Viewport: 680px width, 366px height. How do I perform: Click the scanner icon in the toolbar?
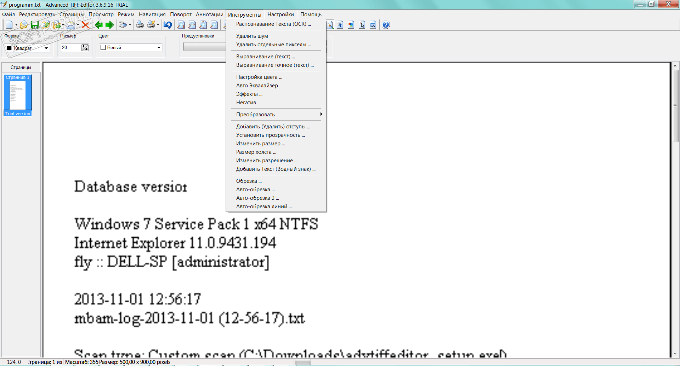click(x=123, y=25)
